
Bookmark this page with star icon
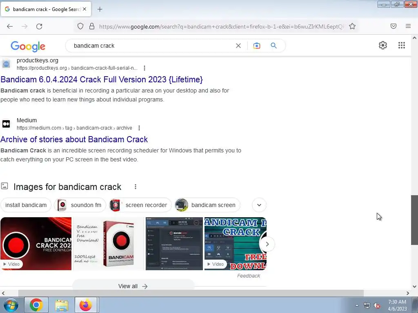(352, 26)
